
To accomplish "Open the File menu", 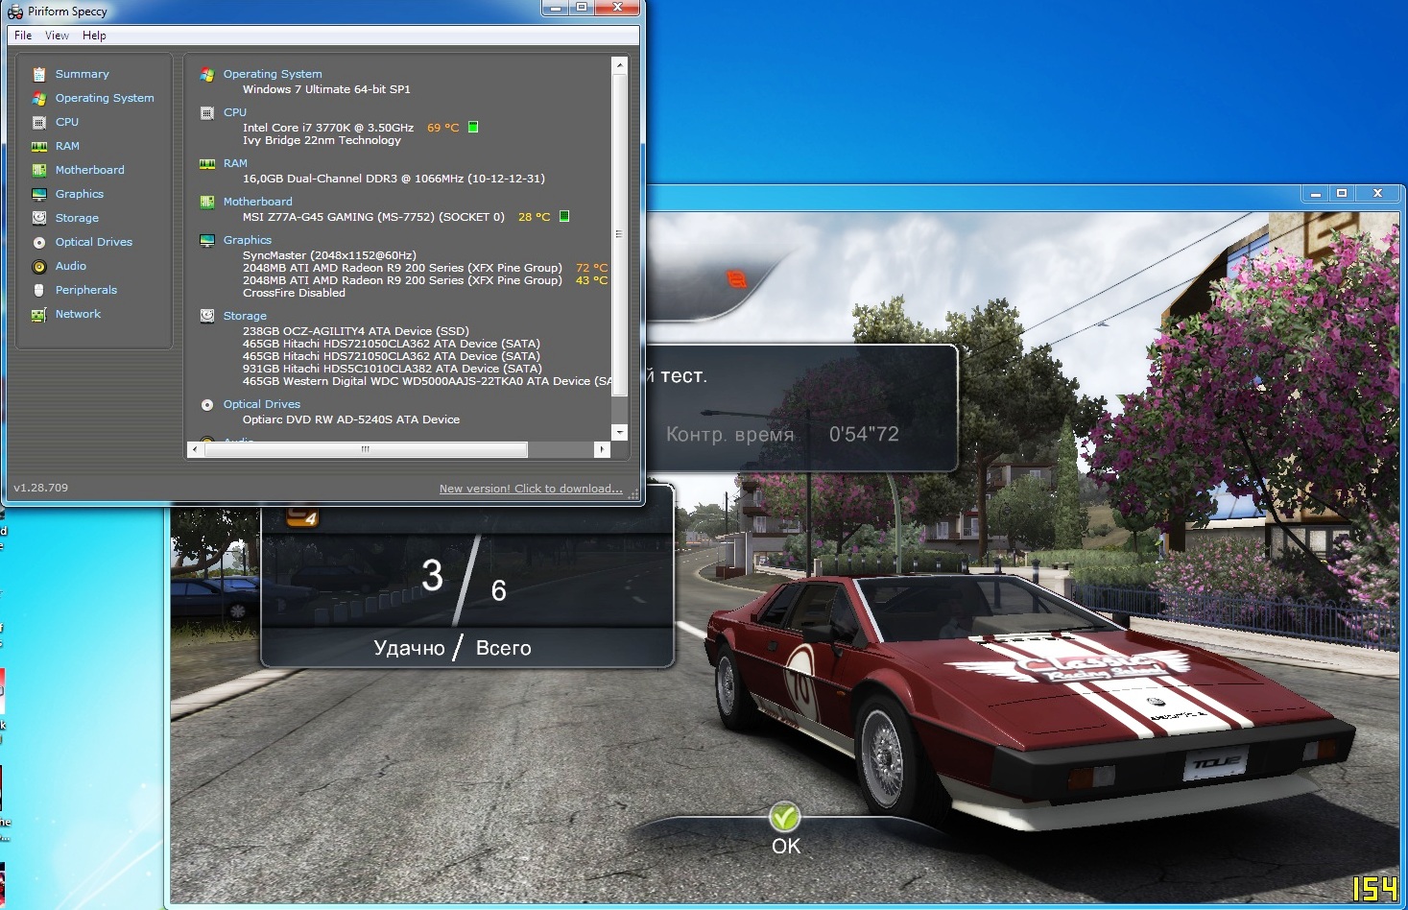I will coord(23,36).
